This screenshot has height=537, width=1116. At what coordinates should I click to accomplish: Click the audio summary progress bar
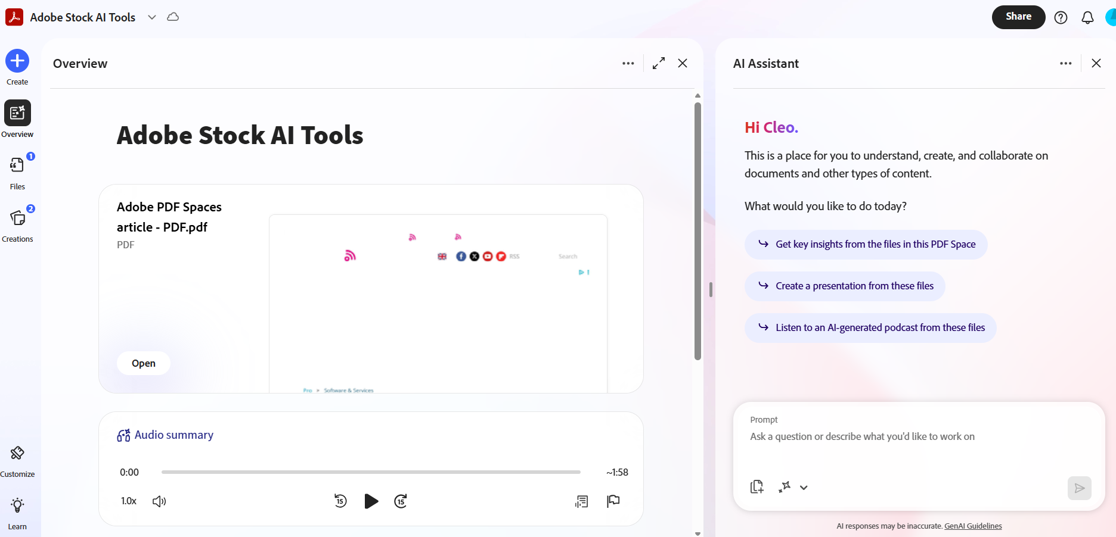[371, 472]
